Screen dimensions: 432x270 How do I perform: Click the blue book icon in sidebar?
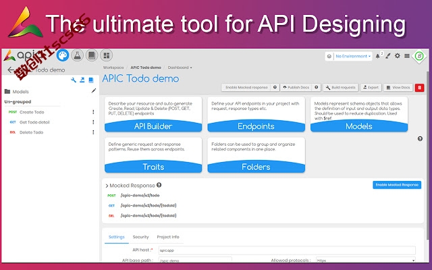click(91, 80)
